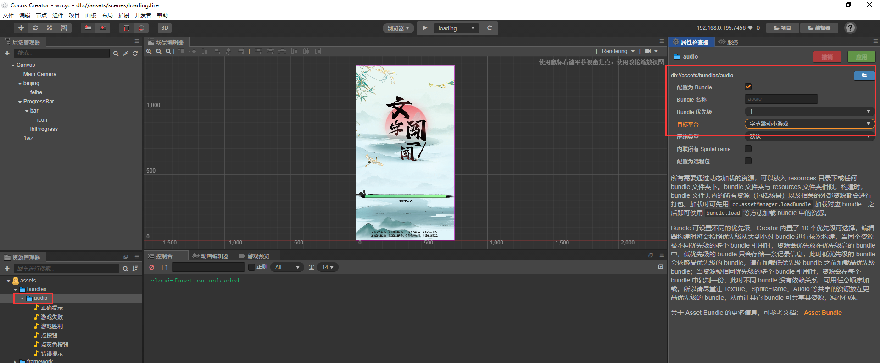Collapse all nodes in the hierarchy panel
This screenshot has height=363, width=880.
[125, 54]
